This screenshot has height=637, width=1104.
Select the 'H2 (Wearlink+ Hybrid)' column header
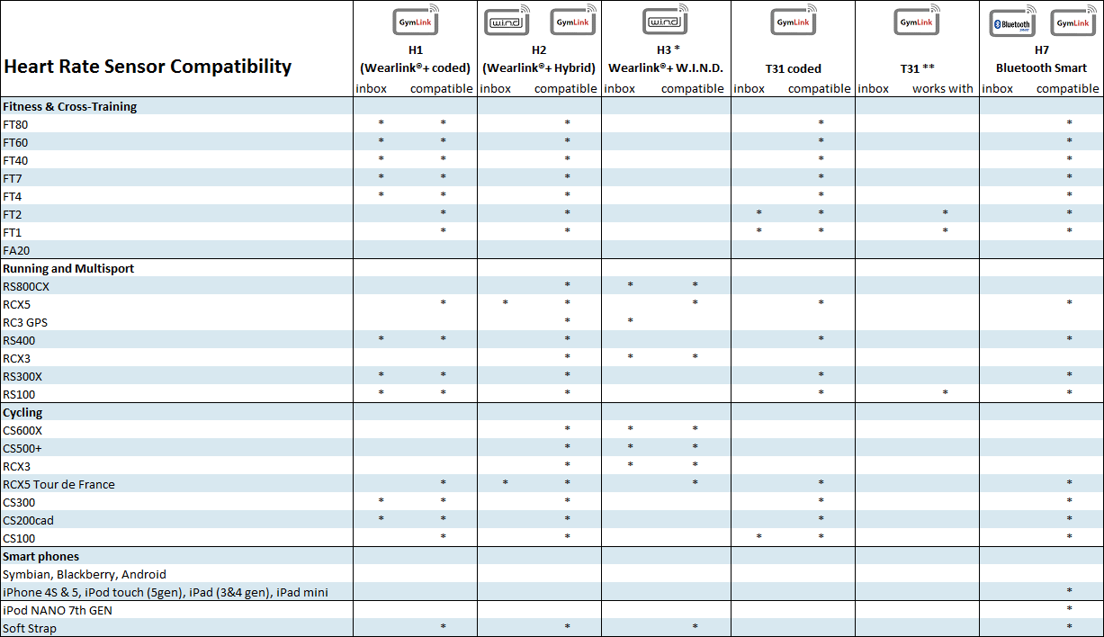[539, 59]
